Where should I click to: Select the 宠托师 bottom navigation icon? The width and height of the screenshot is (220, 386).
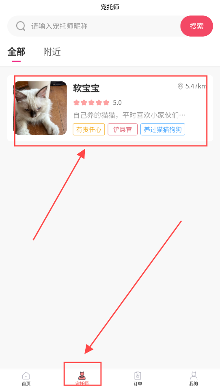pyautogui.click(x=82, y=376)
